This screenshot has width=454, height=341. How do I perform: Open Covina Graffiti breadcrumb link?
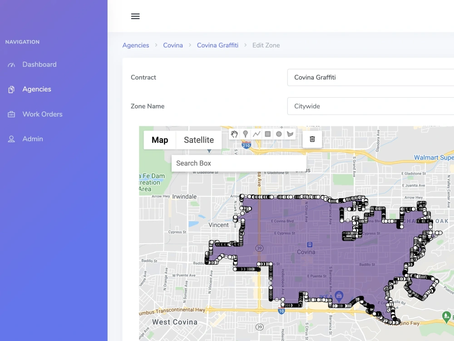(x=217, y=45)
